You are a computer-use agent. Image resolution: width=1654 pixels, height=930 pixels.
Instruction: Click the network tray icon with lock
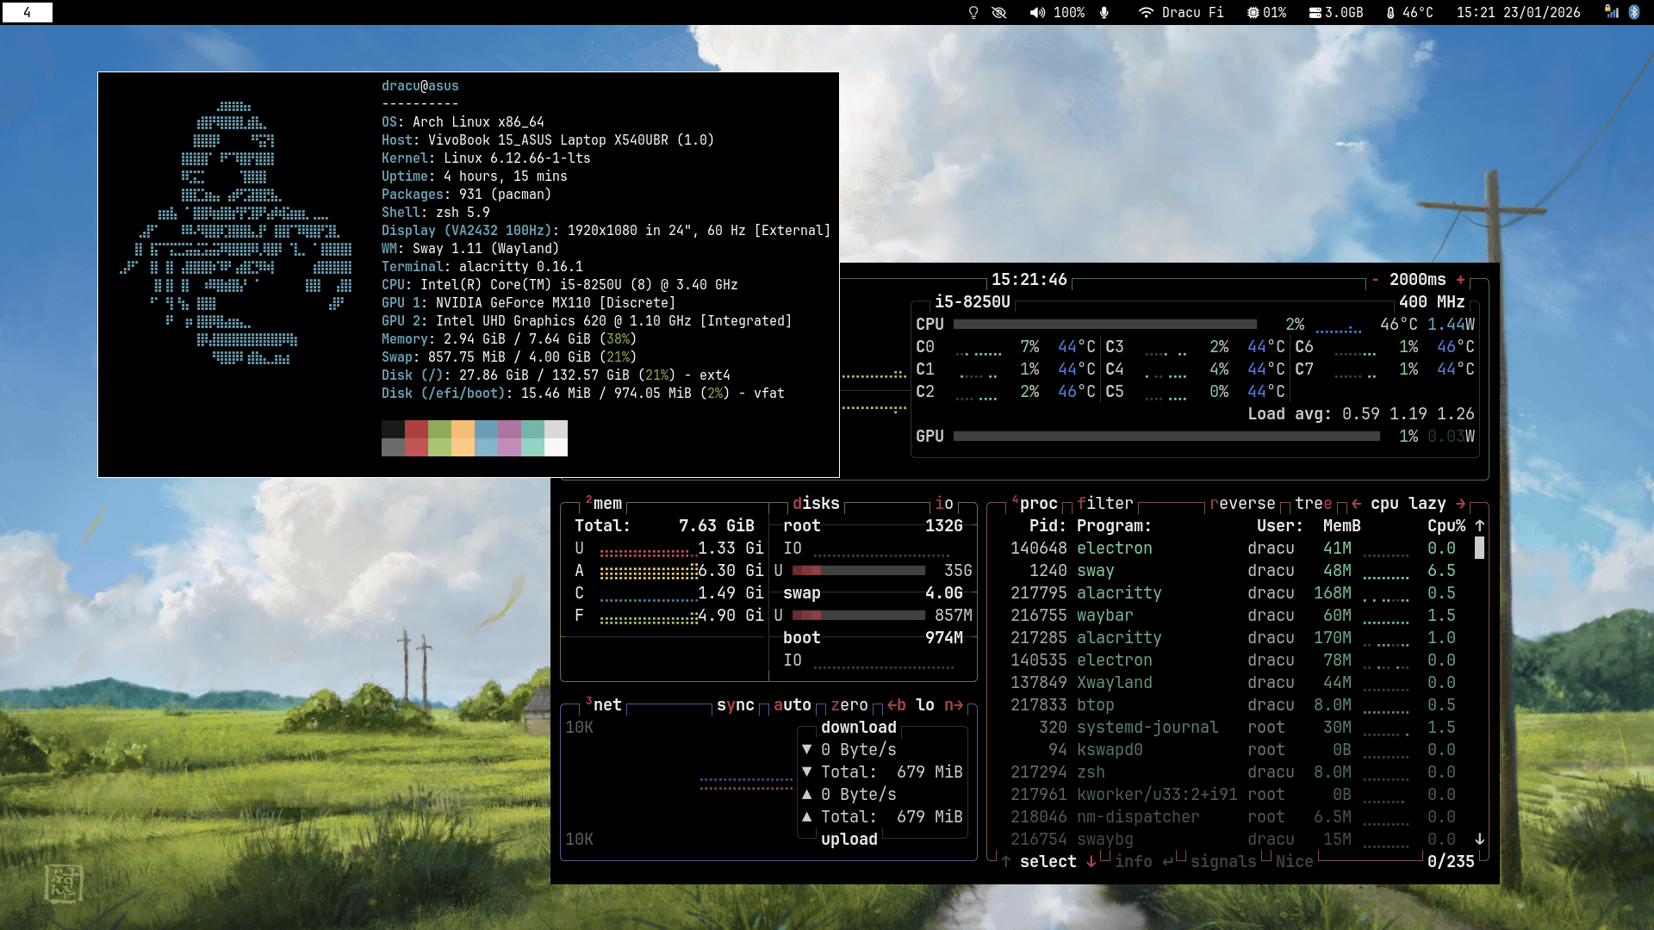1612,12
